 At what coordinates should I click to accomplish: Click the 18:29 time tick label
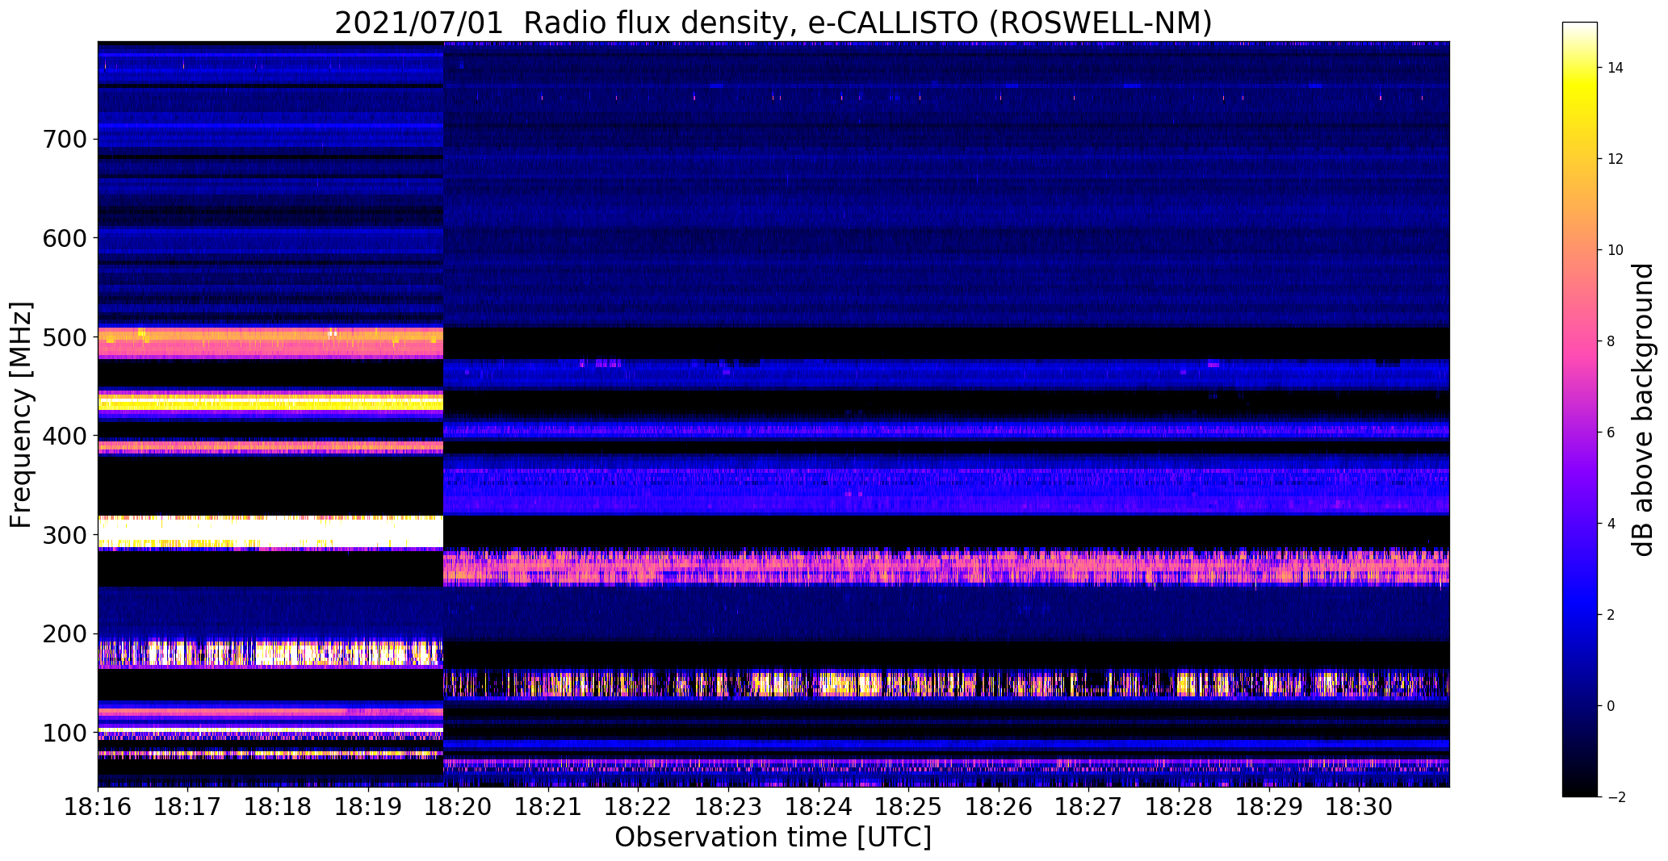[1269, 805]
